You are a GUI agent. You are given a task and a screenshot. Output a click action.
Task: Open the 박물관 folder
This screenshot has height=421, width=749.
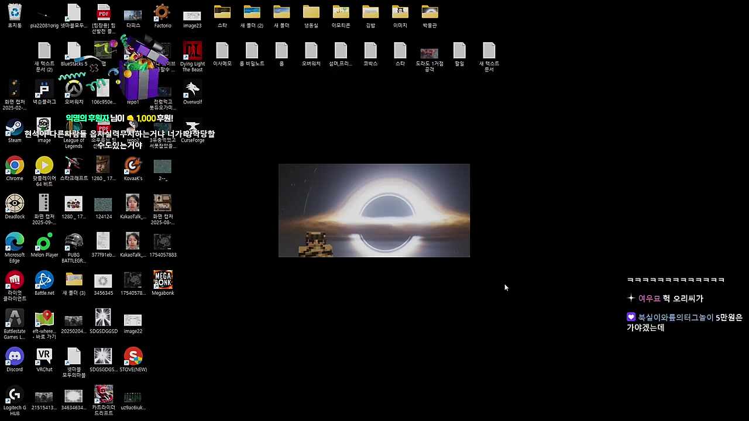(x=430, y=13)
